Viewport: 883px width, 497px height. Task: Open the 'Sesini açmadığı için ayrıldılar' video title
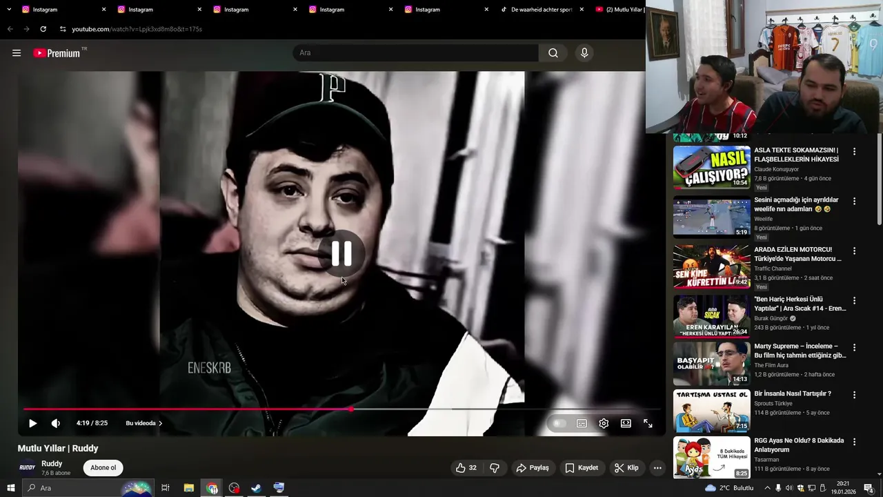pyautogui.click(x=796, y=204)
